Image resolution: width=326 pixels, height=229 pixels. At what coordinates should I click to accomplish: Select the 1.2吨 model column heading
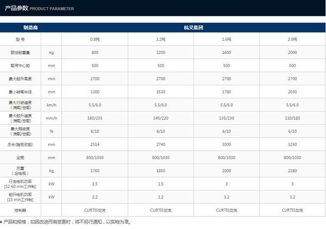[161, 40]
